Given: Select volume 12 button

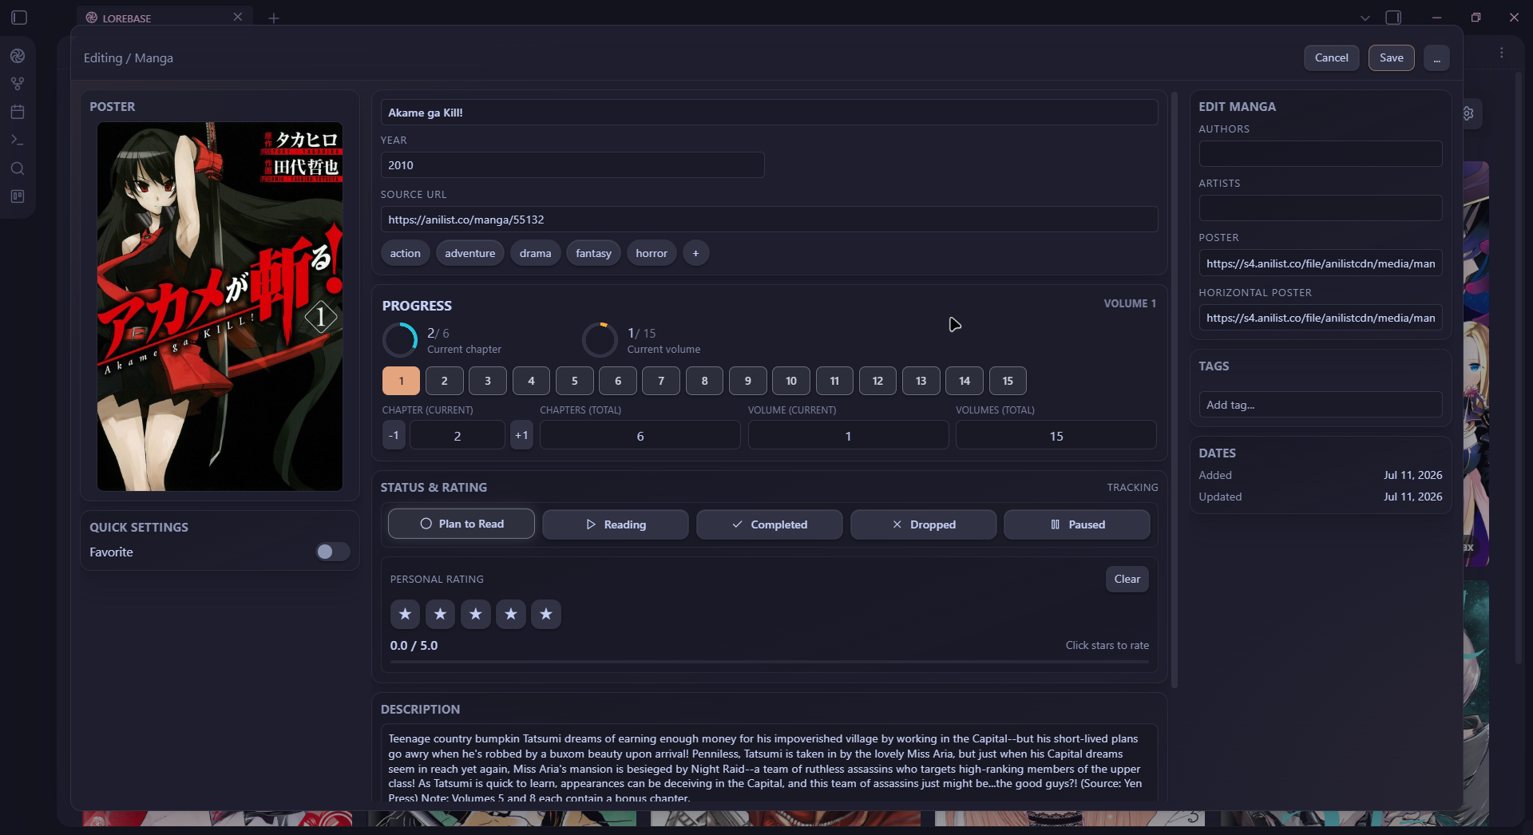Looking at the screenshot, I should [x=878, y=381].
